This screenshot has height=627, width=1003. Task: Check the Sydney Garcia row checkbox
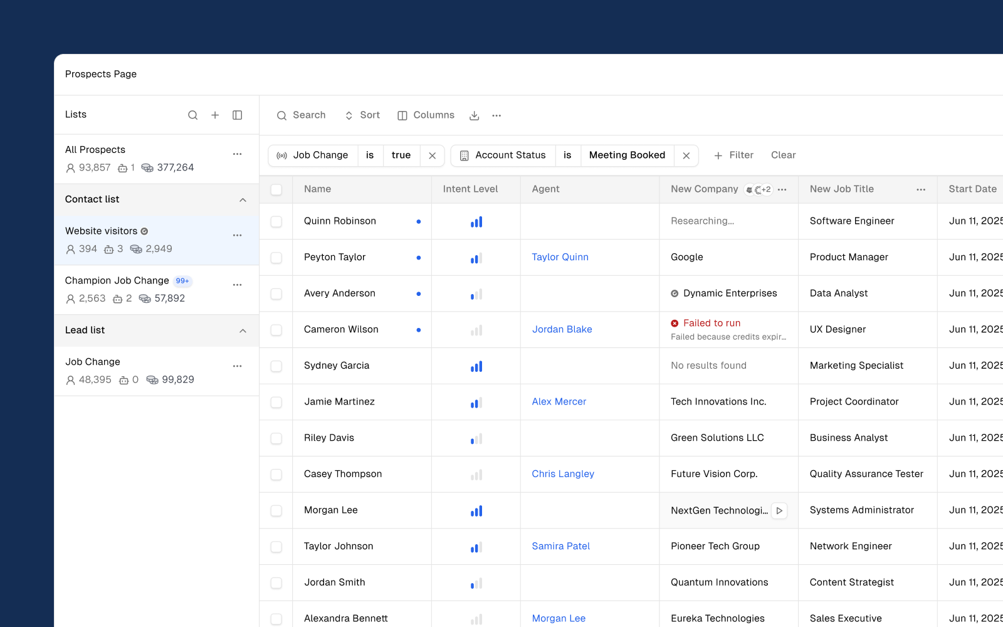click(276, 366)
